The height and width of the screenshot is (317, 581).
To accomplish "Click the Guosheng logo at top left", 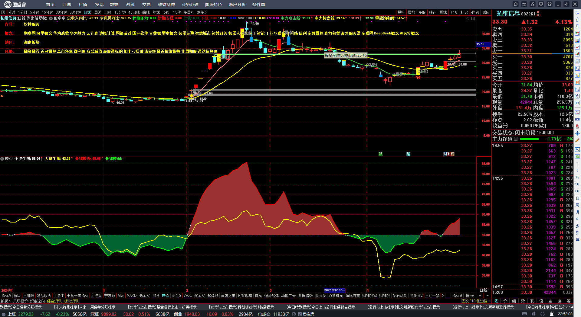I will tap(15, 5).
